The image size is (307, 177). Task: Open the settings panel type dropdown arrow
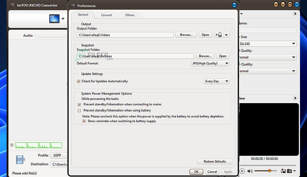(x=241, y=14)
